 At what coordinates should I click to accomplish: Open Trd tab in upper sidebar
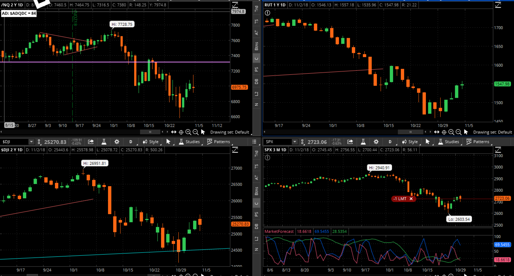coord(256,9)
